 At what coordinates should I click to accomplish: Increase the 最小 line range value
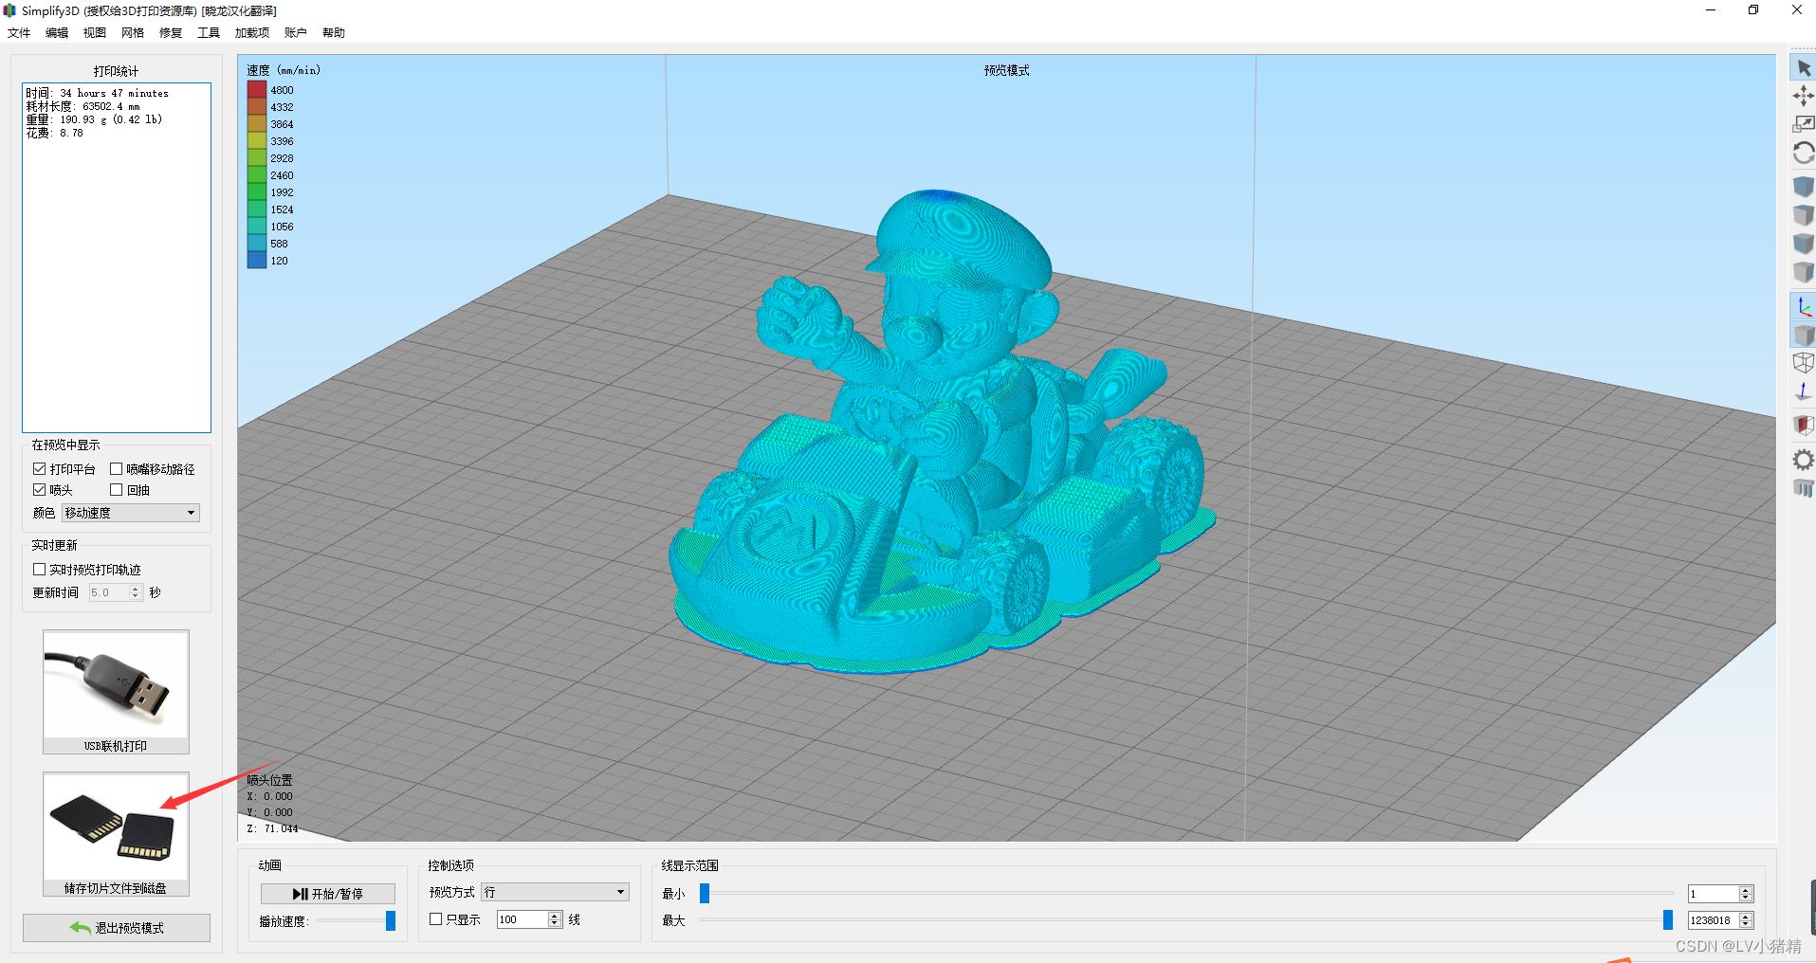(1745, 890)
